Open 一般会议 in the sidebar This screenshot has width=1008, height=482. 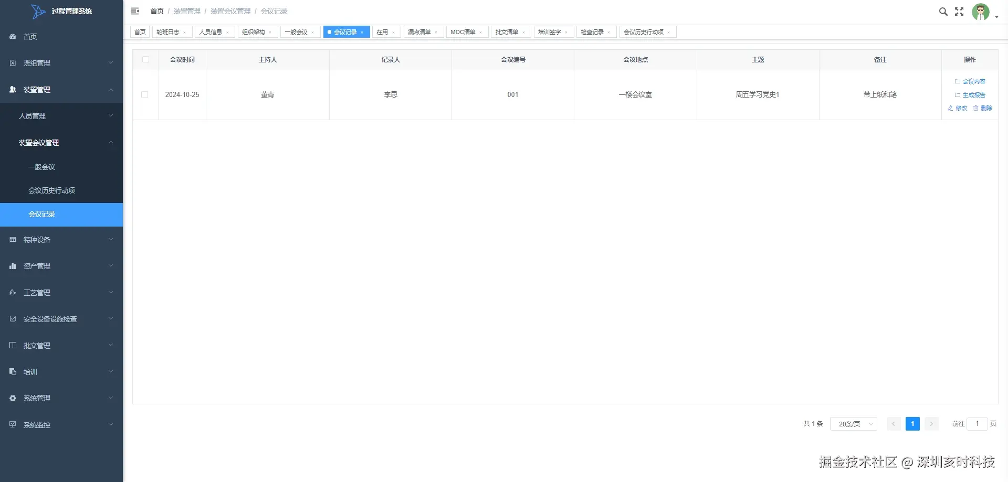[x=61, y=167]
